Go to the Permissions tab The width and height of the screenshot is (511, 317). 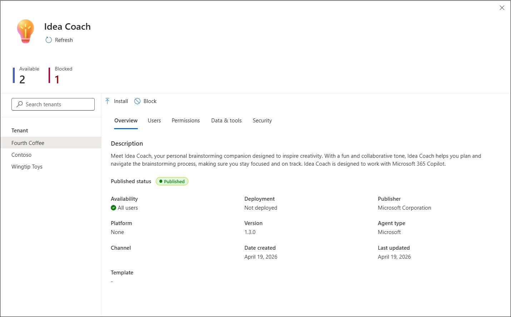[186, 121]
